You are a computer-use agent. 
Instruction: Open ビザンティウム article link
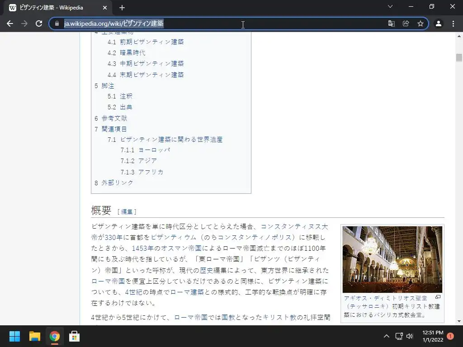coord(174,237)
